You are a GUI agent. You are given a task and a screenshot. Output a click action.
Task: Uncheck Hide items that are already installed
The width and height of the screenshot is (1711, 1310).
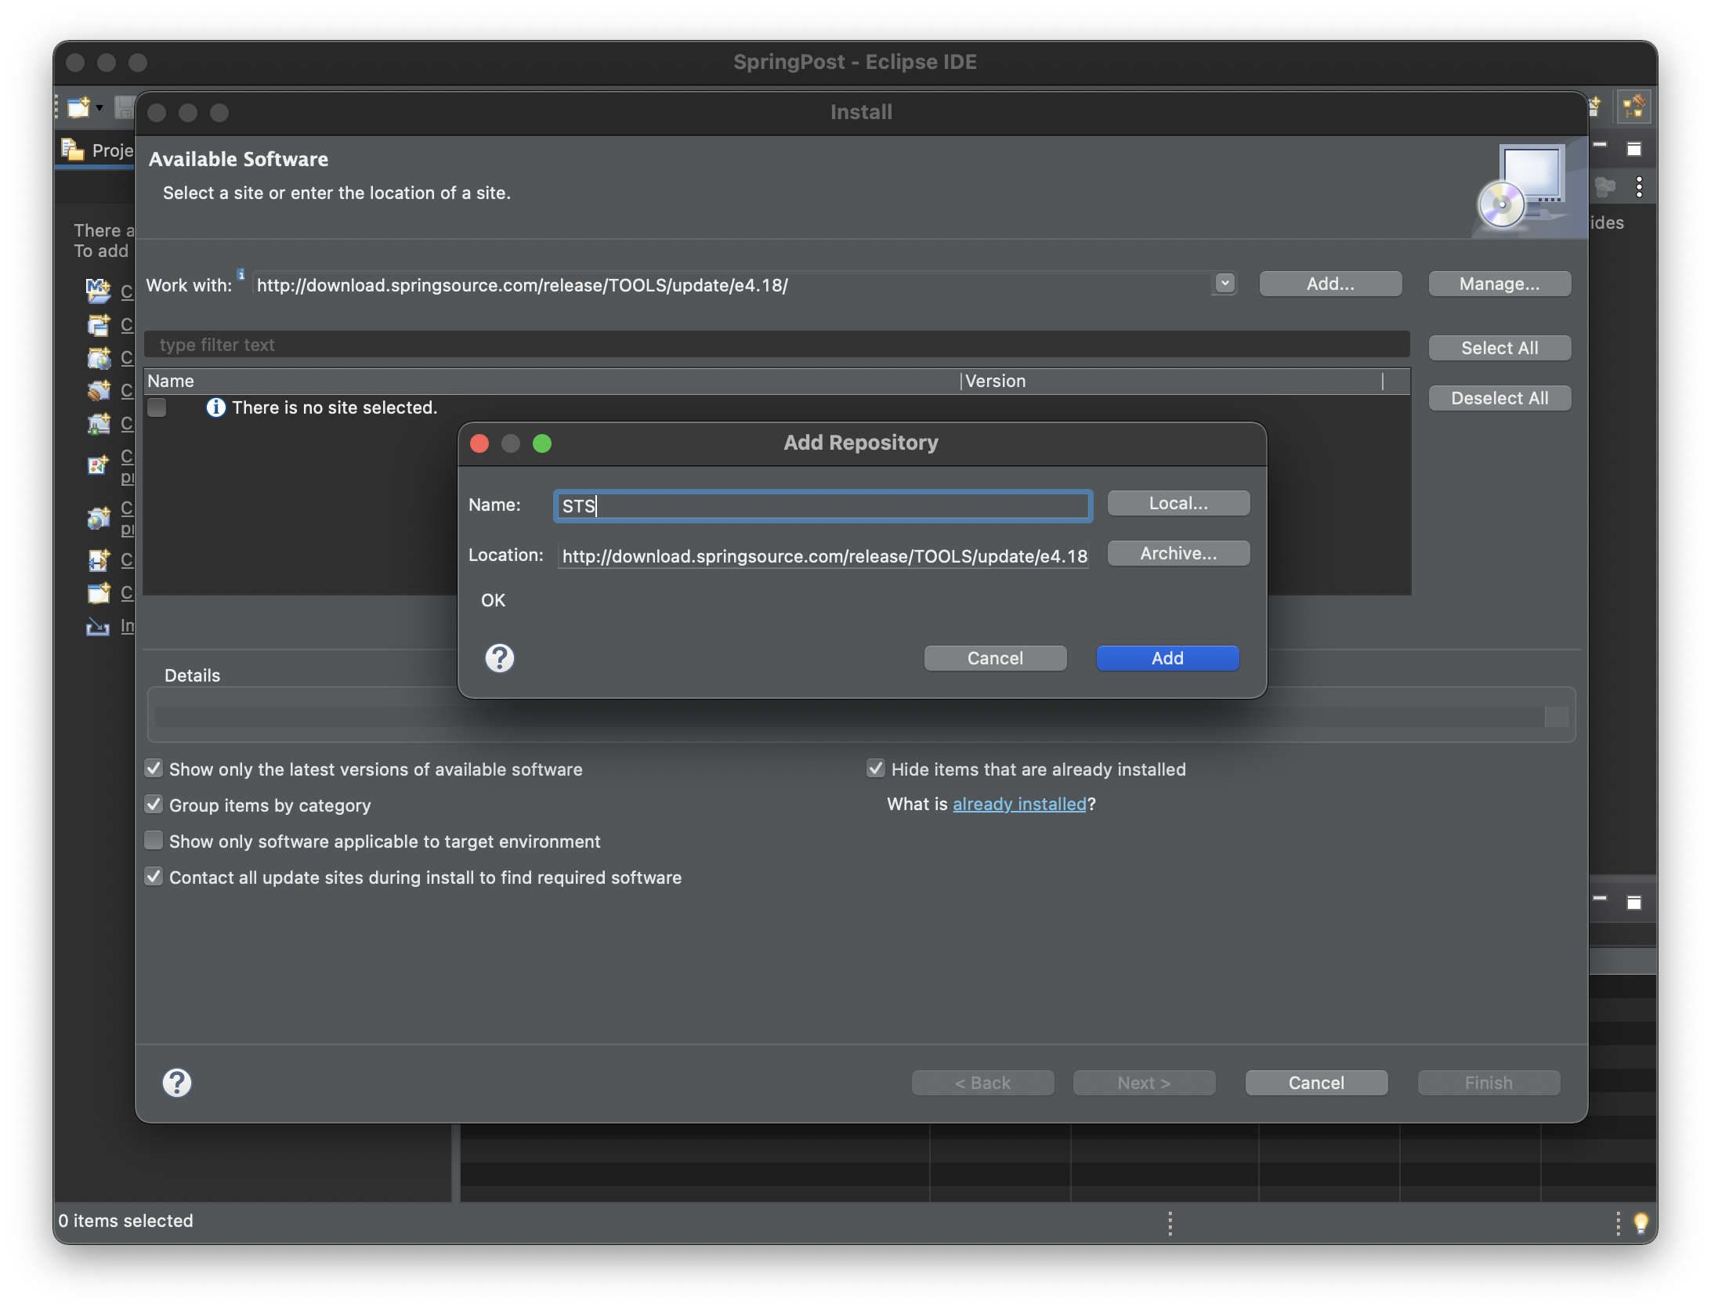(x=876, y=769)
